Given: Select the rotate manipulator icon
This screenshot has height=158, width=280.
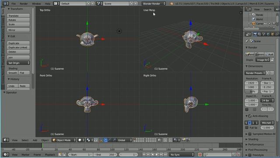Looking at the screenshot, I should (x=110, y=140).
